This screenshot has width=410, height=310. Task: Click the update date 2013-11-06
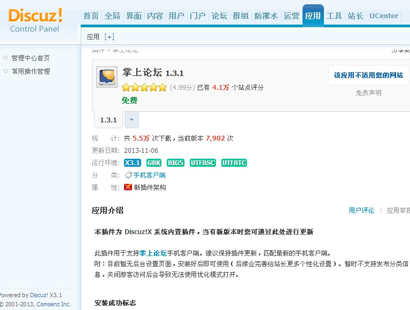click(141, 151)
